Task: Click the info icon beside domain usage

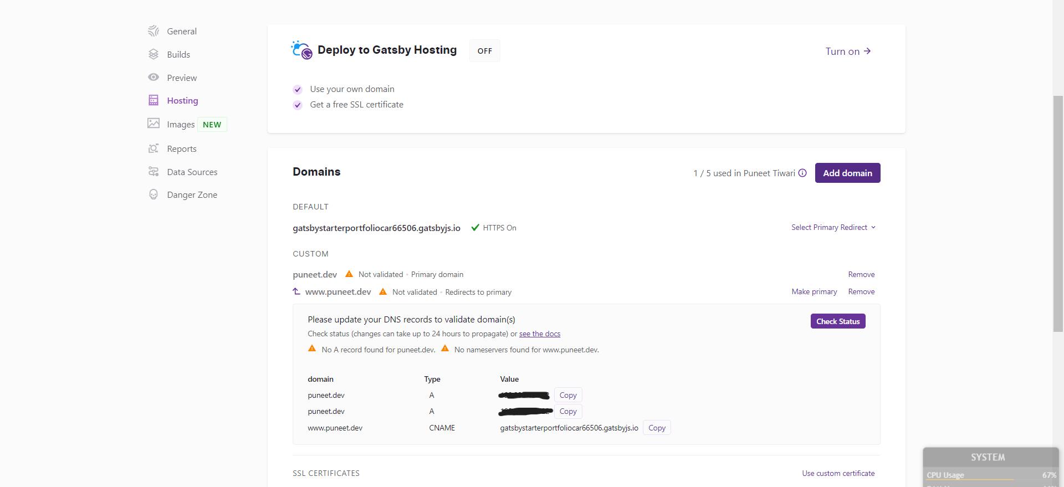Action: [x=802, y=173]
